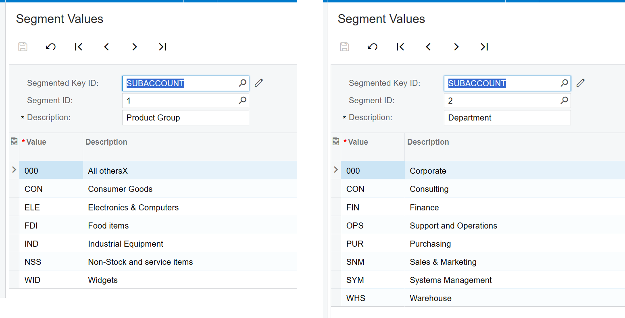Click the NSS value cell
Screen dimensions: 625x318
coord(51,262)
